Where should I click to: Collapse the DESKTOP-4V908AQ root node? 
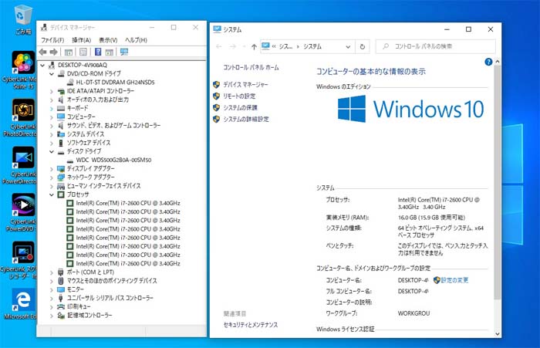(x=42, y=65)
